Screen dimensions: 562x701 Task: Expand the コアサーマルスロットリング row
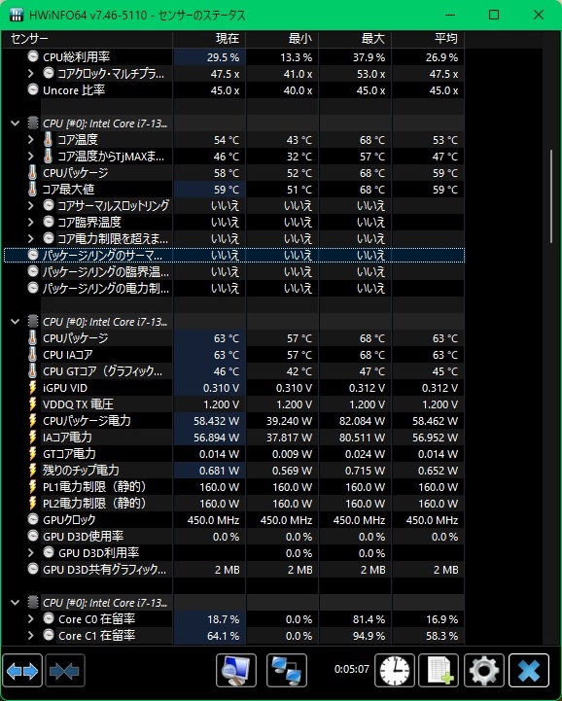[x=30, y=206]
